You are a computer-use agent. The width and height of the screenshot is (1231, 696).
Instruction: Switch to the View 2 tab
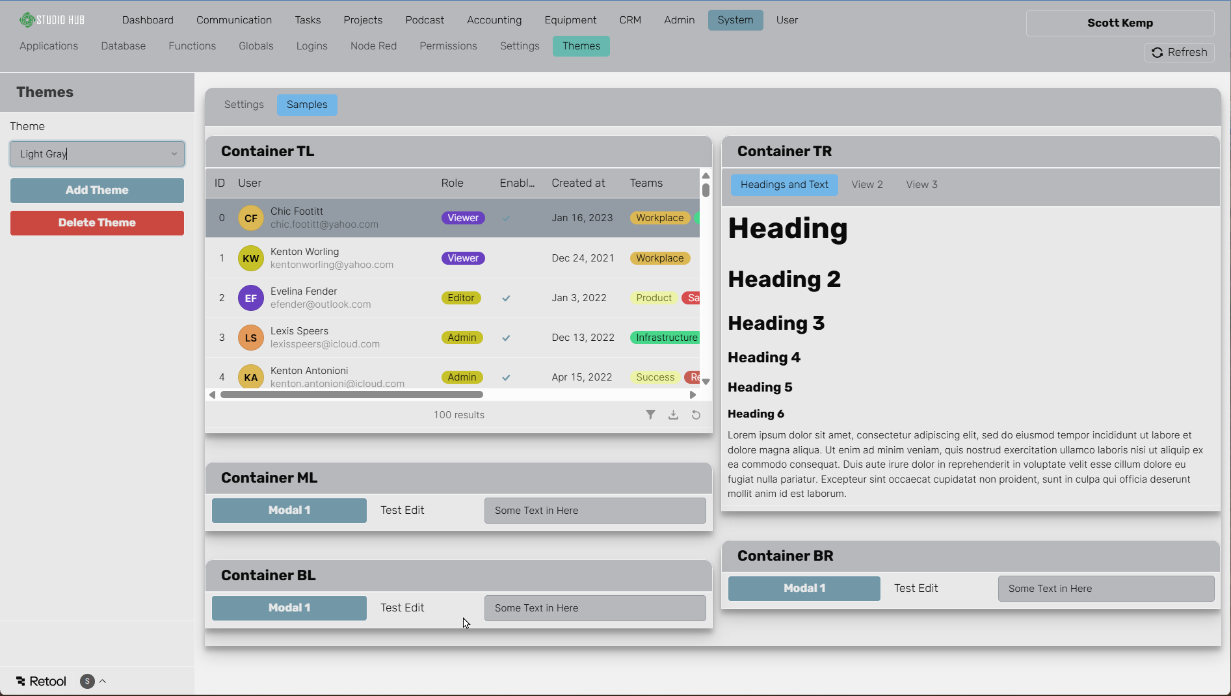pyautogui.click(x=867, y=185)
